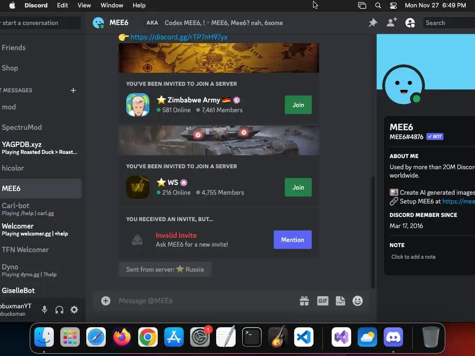This screenshot has height=356, width=475.
Task: Open GarageBand from the Dock
Action: point(277,337)
